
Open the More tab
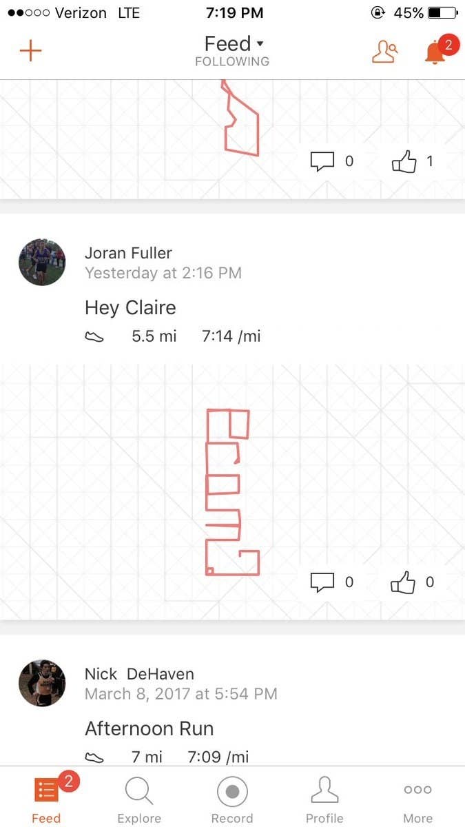pyautogui.click(x=417, y=799)
